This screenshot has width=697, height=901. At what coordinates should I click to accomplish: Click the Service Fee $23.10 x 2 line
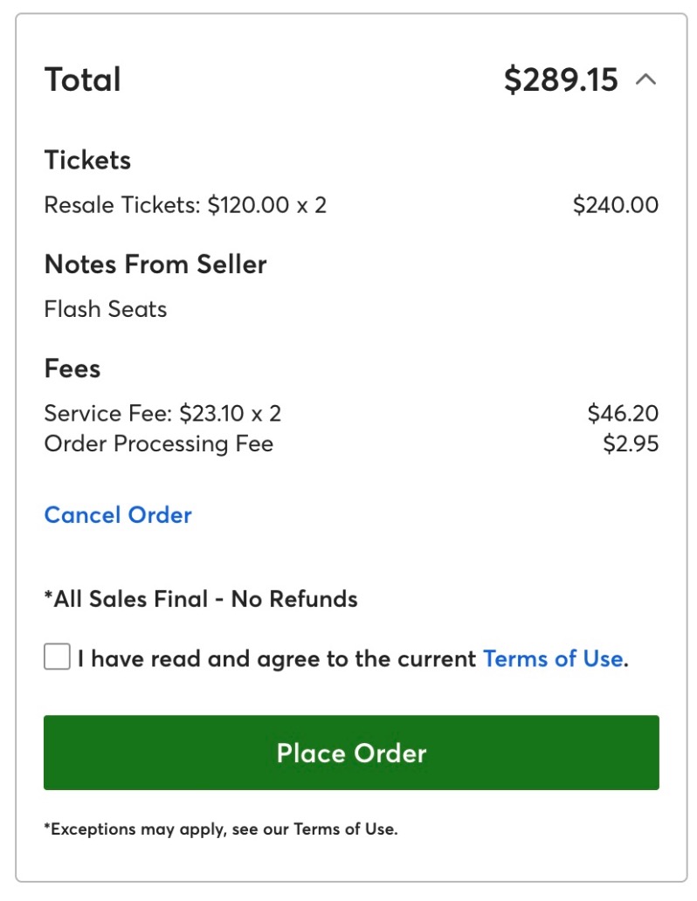[162, 413]
